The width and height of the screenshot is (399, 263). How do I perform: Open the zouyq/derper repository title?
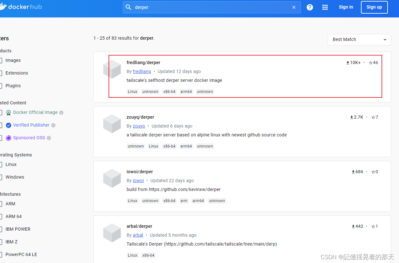point(140,117)
